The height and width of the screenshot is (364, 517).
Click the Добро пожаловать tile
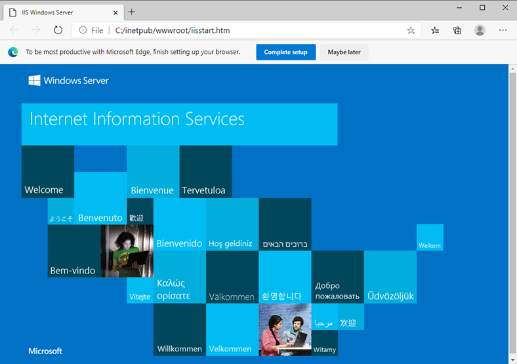[338, 277]
